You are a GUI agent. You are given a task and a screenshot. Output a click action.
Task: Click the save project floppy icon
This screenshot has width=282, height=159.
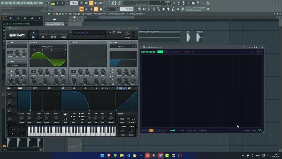click(x=193, y=3)
